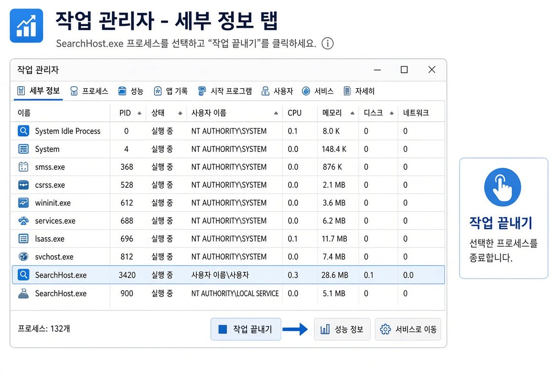Click the 프로세스 tab icon
The width and height of the screenshot is (558, 374).
[x=74, y=91]
